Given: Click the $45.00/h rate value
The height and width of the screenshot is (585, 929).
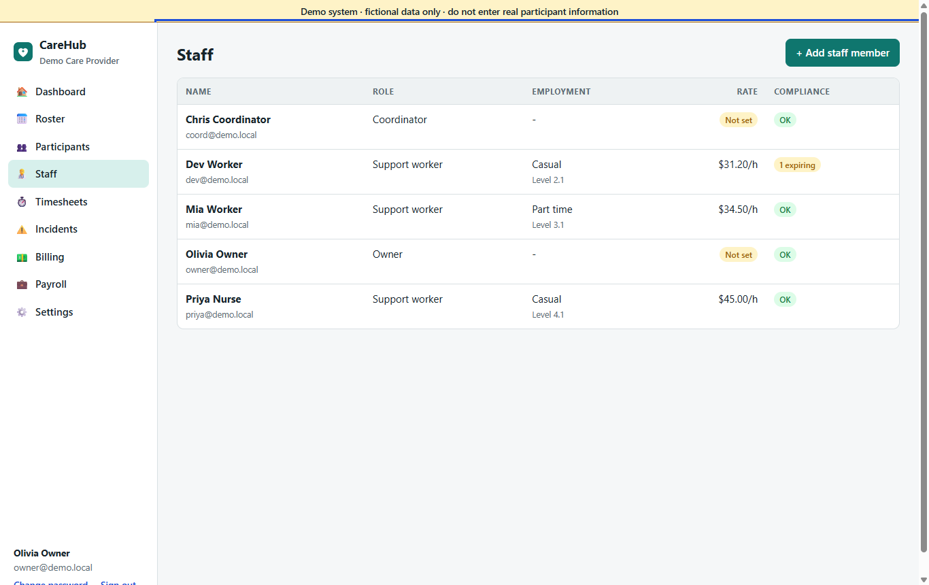Looking at the screenshot, I should pyautogui.click(x=738, y=299).
